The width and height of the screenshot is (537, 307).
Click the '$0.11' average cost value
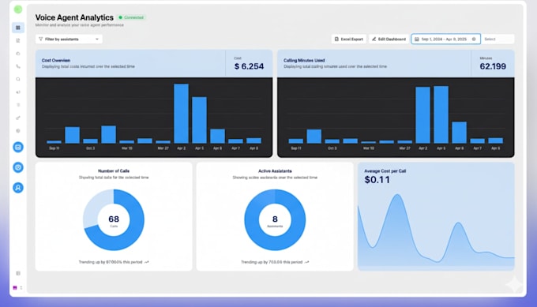tap(377, 180)
